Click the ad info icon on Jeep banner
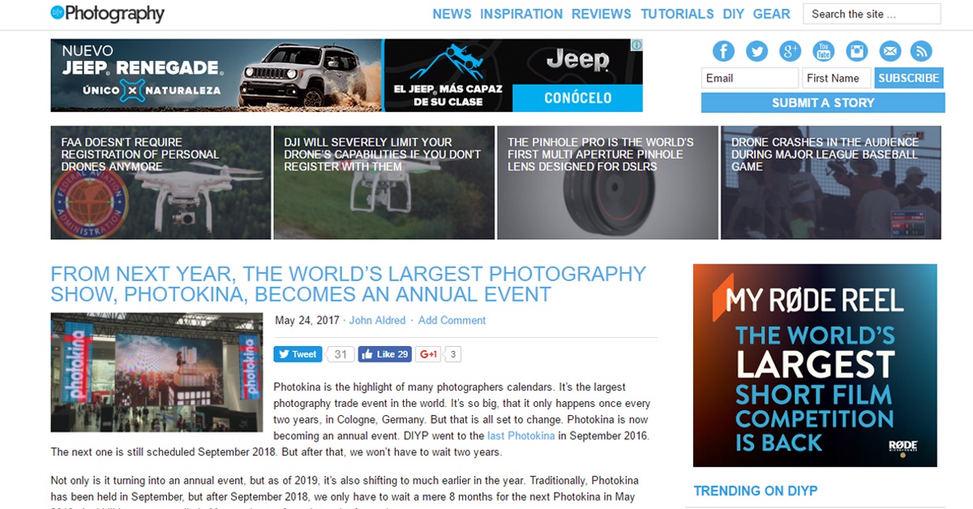This screenshot has width=973, height=509. click(637, 45)
